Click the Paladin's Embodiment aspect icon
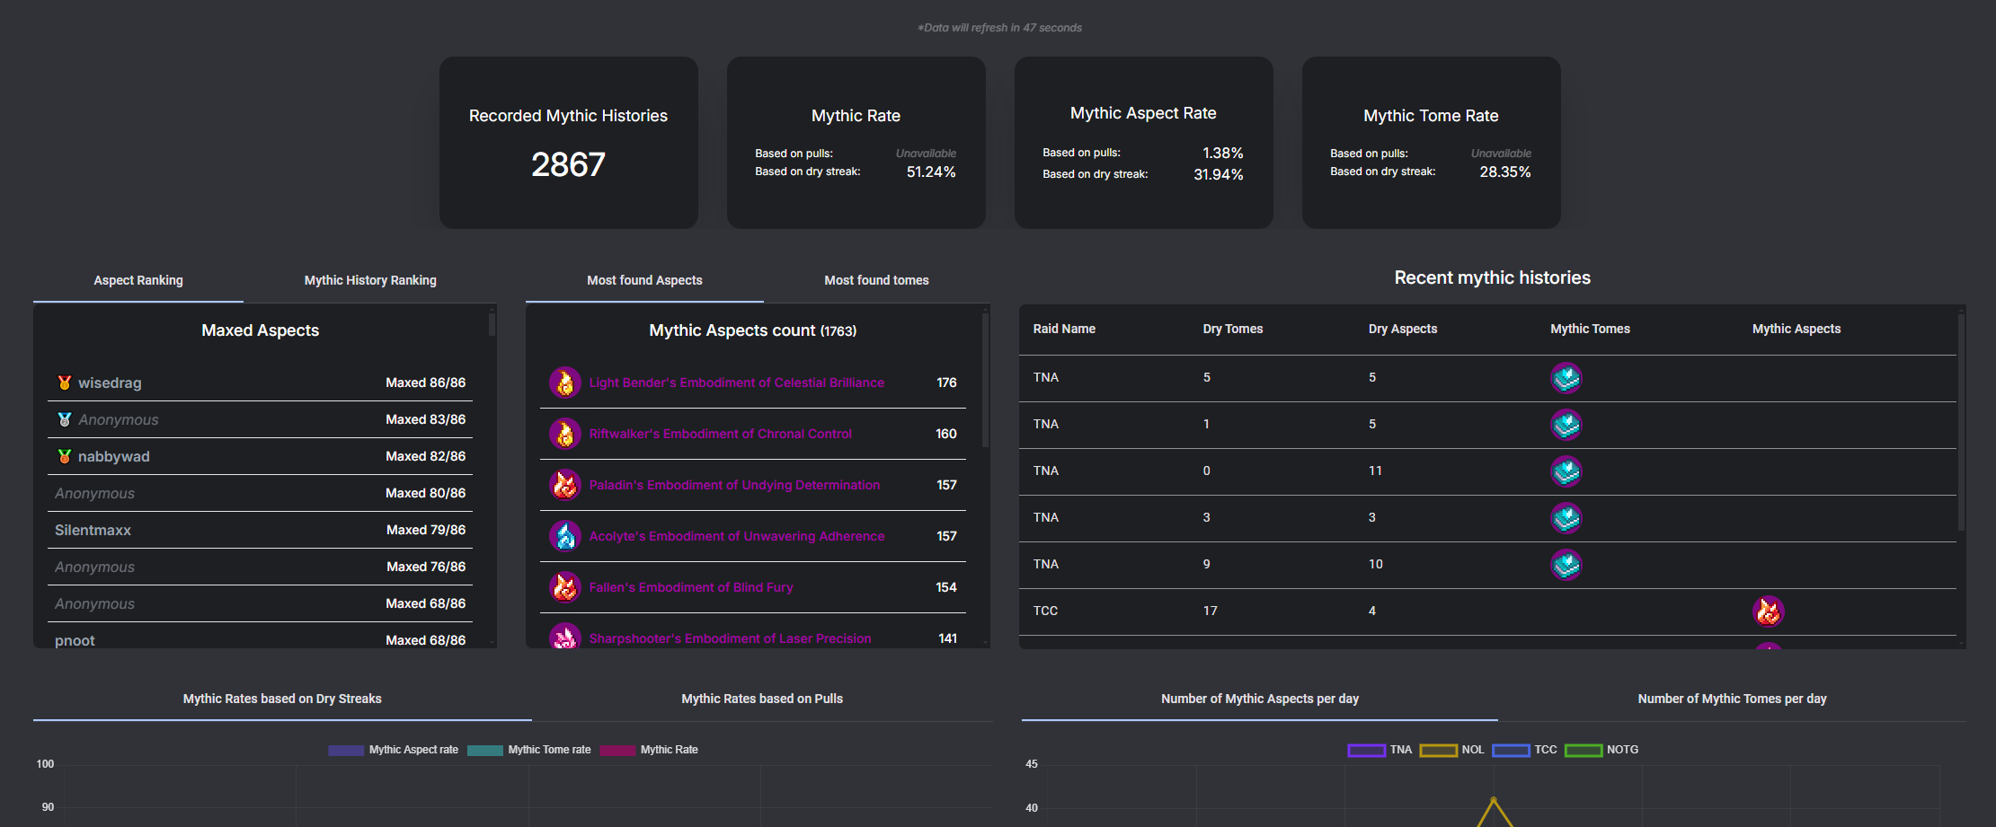Screen dimensions: 1996x827 click(565, 485)
